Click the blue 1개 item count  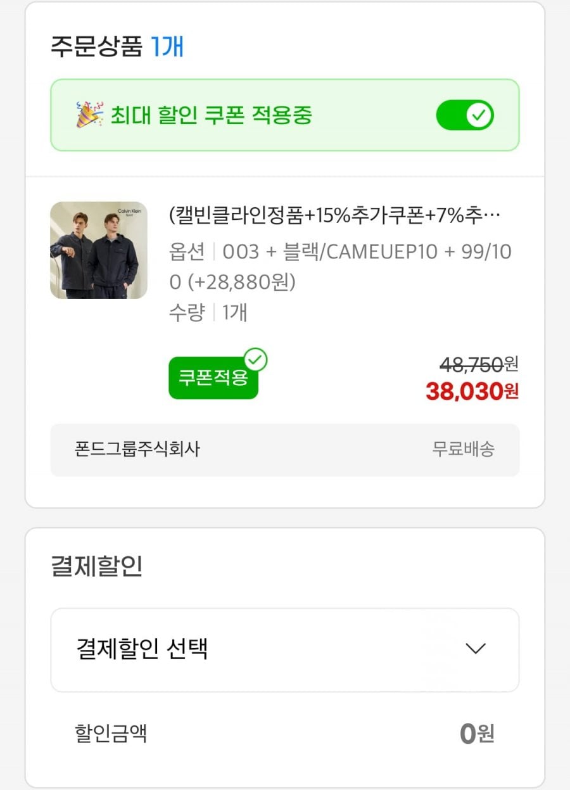(167, 47)
